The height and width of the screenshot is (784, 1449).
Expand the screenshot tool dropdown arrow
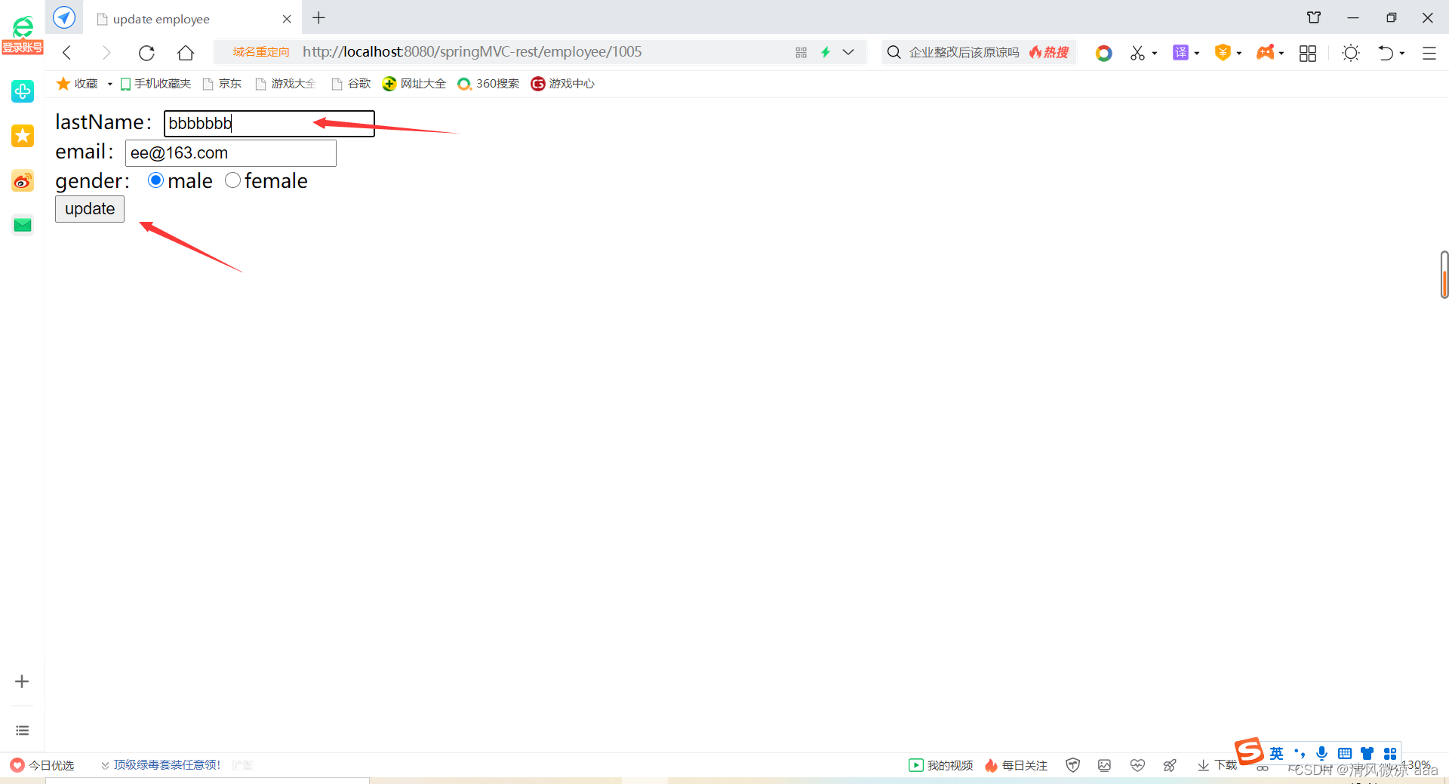coord(1155,53)
